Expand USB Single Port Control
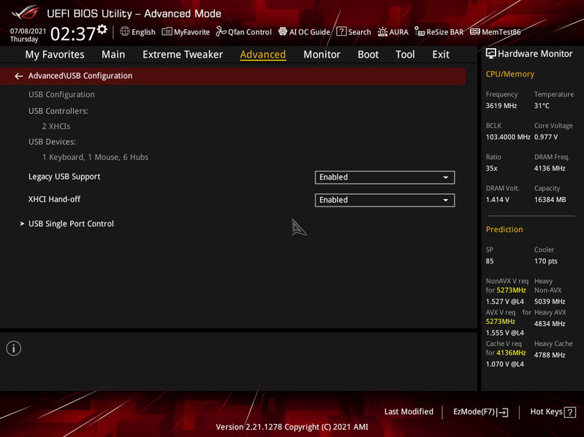The height and width of the screenshot is (437, 584). pyautogui.click(x=71, y=224)
